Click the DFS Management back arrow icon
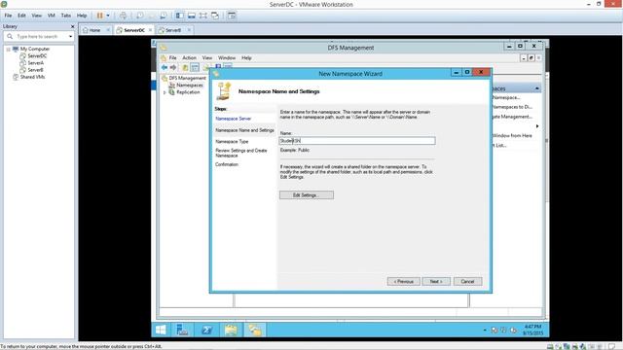Screen dimensions: 623x350 [165, 67]
